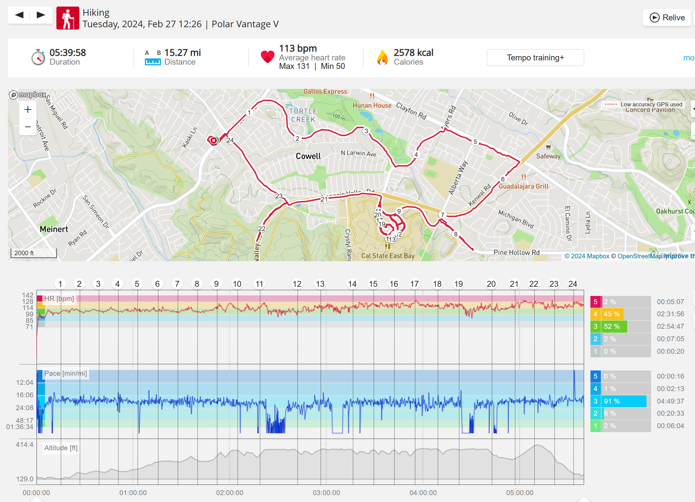
Task: Click the calories flame icon
Action: click(382, 57)
